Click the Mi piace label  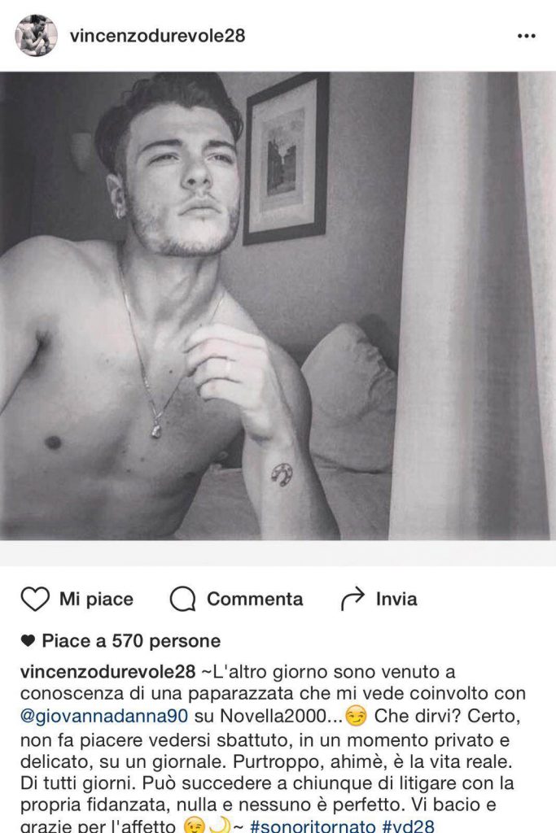[96, 600]
